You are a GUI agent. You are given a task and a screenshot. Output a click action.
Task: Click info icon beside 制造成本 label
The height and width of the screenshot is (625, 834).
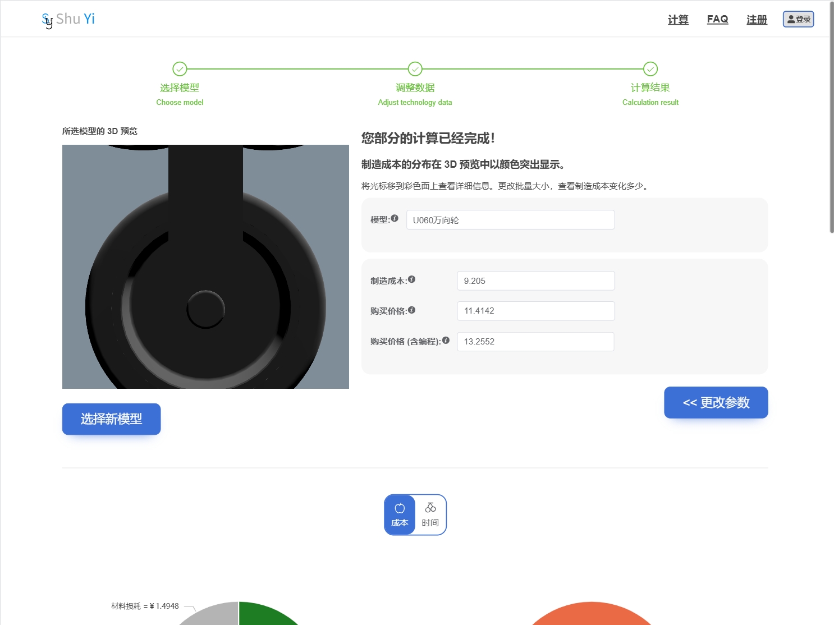point(411,279)
